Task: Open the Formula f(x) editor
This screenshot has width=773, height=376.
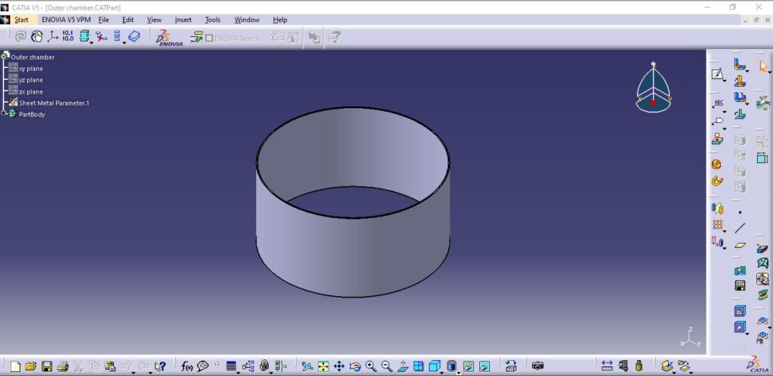Action: click(x=187, y=366)
